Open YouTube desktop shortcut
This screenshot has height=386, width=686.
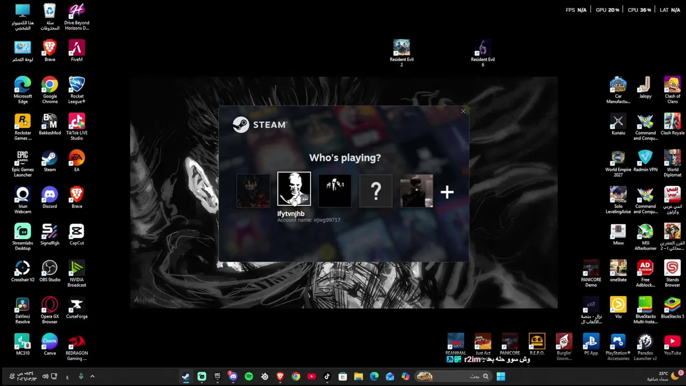pyautogui.click(x=672, y=344)
